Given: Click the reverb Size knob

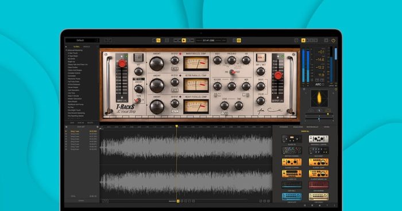Looking at the screenshot, I should [232, 87].
